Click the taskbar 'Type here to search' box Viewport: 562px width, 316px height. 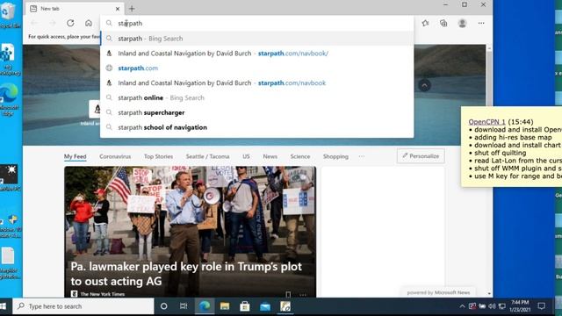point(83,306)
